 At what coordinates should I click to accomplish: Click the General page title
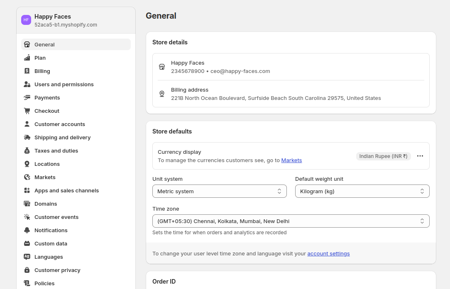[x=161, y=16]
